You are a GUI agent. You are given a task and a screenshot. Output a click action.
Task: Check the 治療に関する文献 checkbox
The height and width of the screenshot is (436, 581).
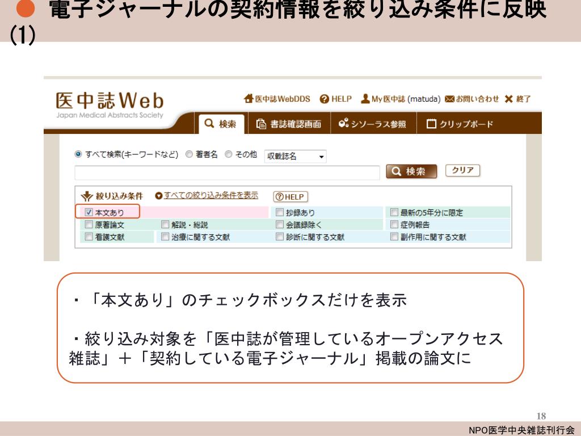[x=165, y=237]
